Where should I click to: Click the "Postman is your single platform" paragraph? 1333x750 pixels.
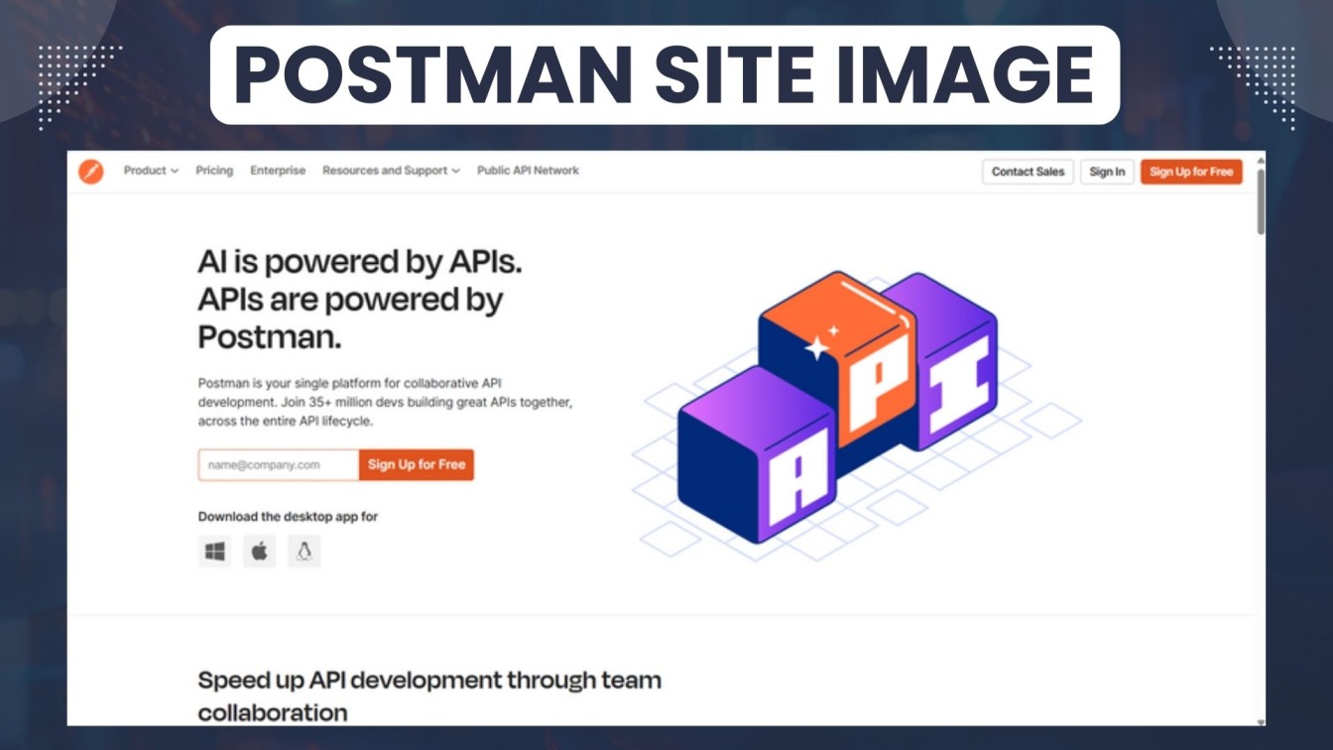[386, 402]
